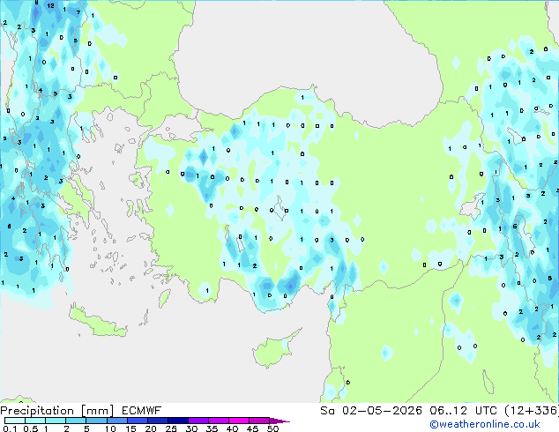Select the 'Sa' weekday abbreviation

tap(327, 411)
